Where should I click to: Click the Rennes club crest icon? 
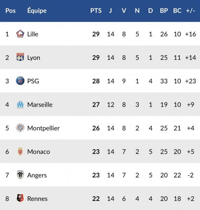(x=20, y=198)
